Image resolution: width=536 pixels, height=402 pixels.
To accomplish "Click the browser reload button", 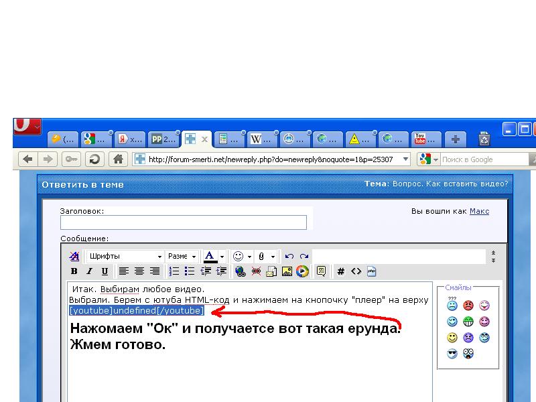I will coord(95,159).
